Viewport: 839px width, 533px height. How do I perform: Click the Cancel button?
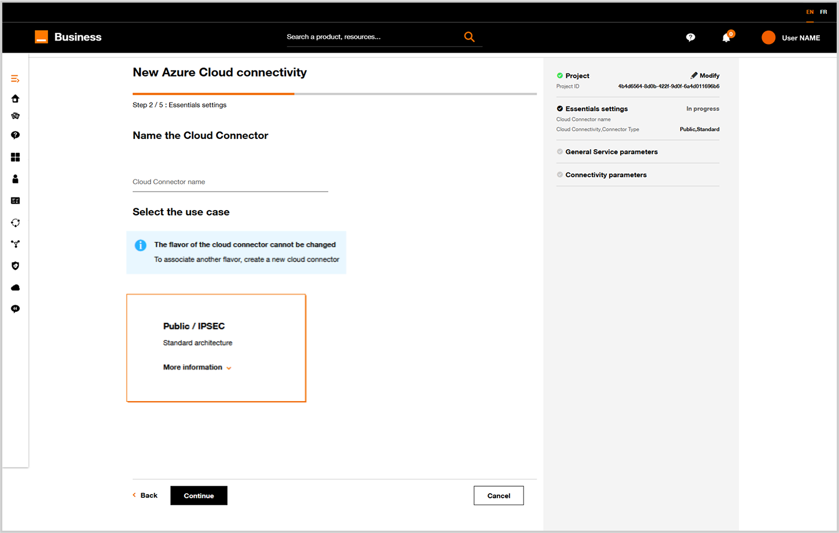pos(499,495)
